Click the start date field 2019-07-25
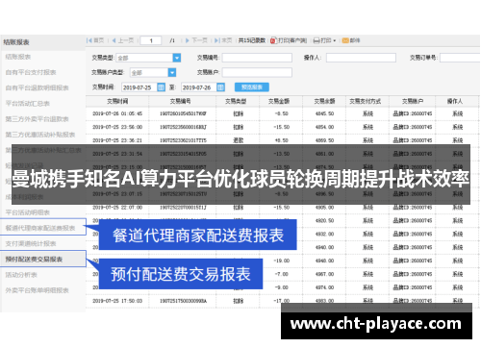 139,87
